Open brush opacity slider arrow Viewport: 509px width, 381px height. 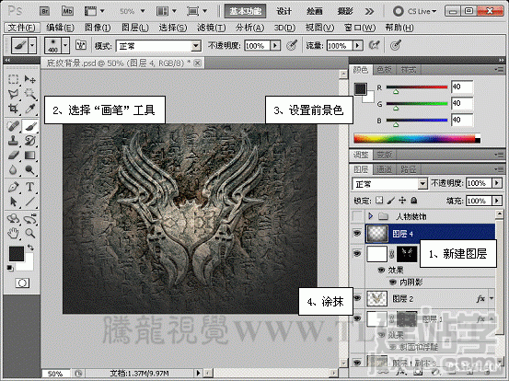(x=275, y=45)
